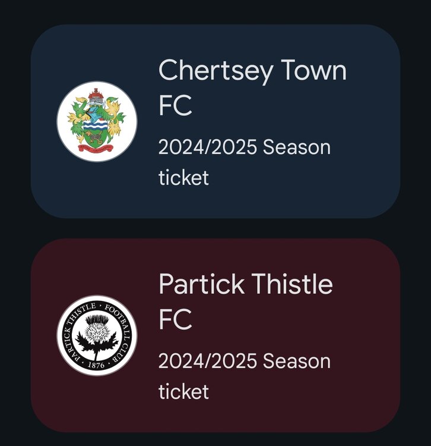This screenshot has width=431, height=446.
Task: Open the Chertsey Town FC title
Action: click(x=252, y=87)
